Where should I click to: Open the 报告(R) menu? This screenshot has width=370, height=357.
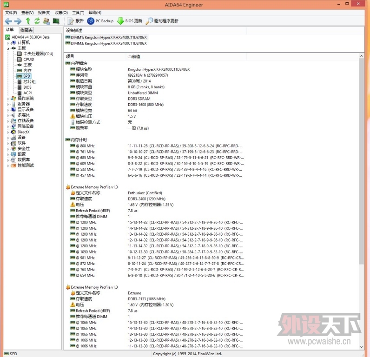click(44, 13)
